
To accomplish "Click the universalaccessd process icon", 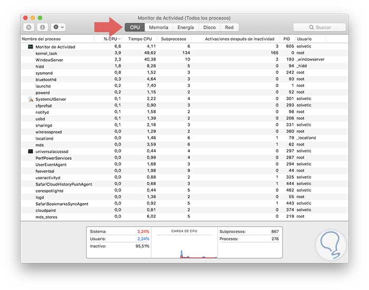I will pyautogui.click(x=31, y=151).
